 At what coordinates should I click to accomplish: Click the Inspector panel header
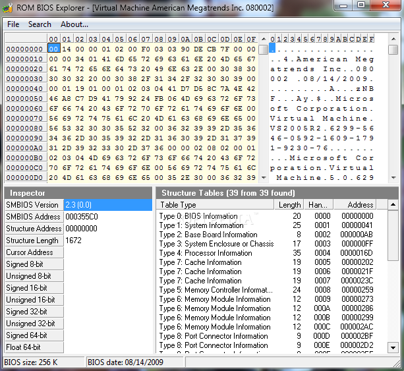click(78, 192)
